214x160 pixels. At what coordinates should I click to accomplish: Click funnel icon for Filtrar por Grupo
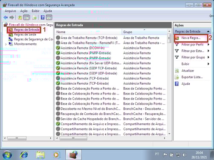click(176, 57)
